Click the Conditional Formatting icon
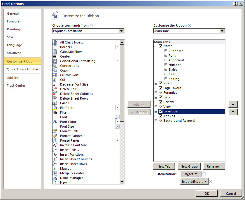This screenshot has width=245, height=200. (x=55, y=61)
